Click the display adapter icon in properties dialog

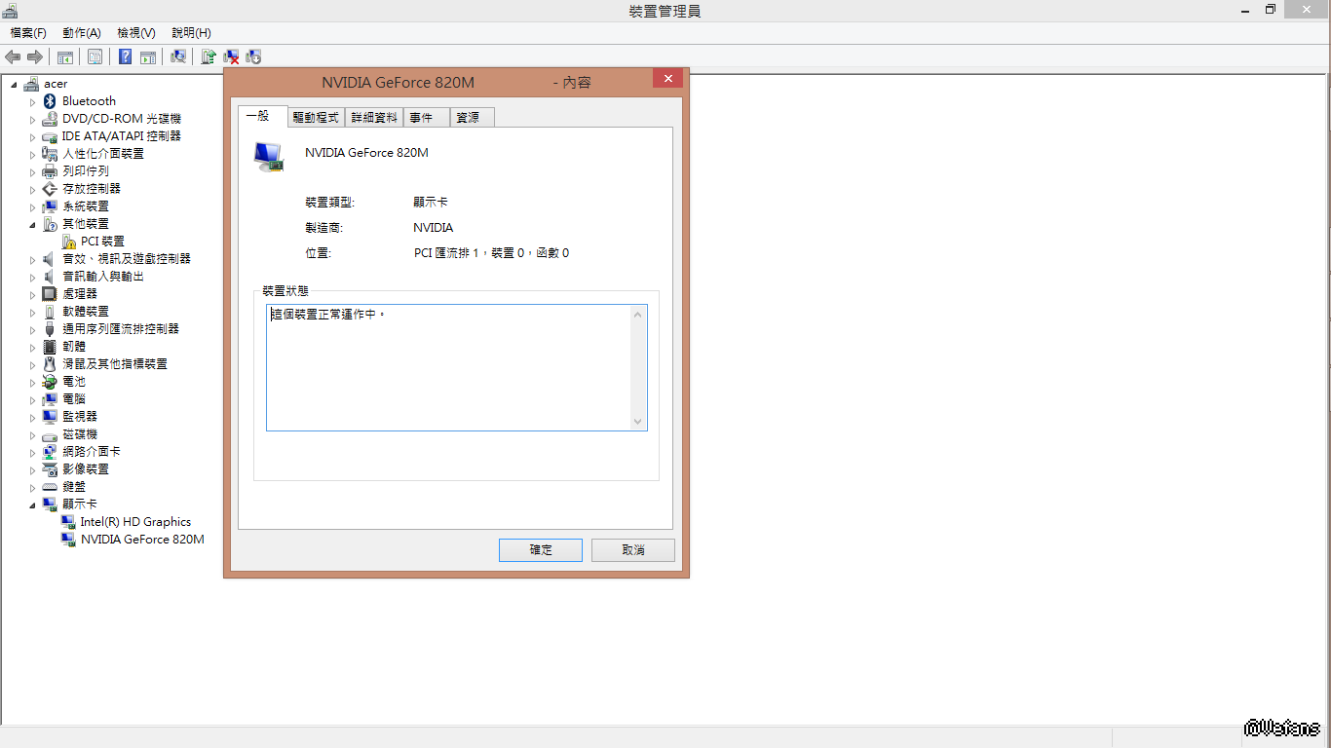point(269,156)
